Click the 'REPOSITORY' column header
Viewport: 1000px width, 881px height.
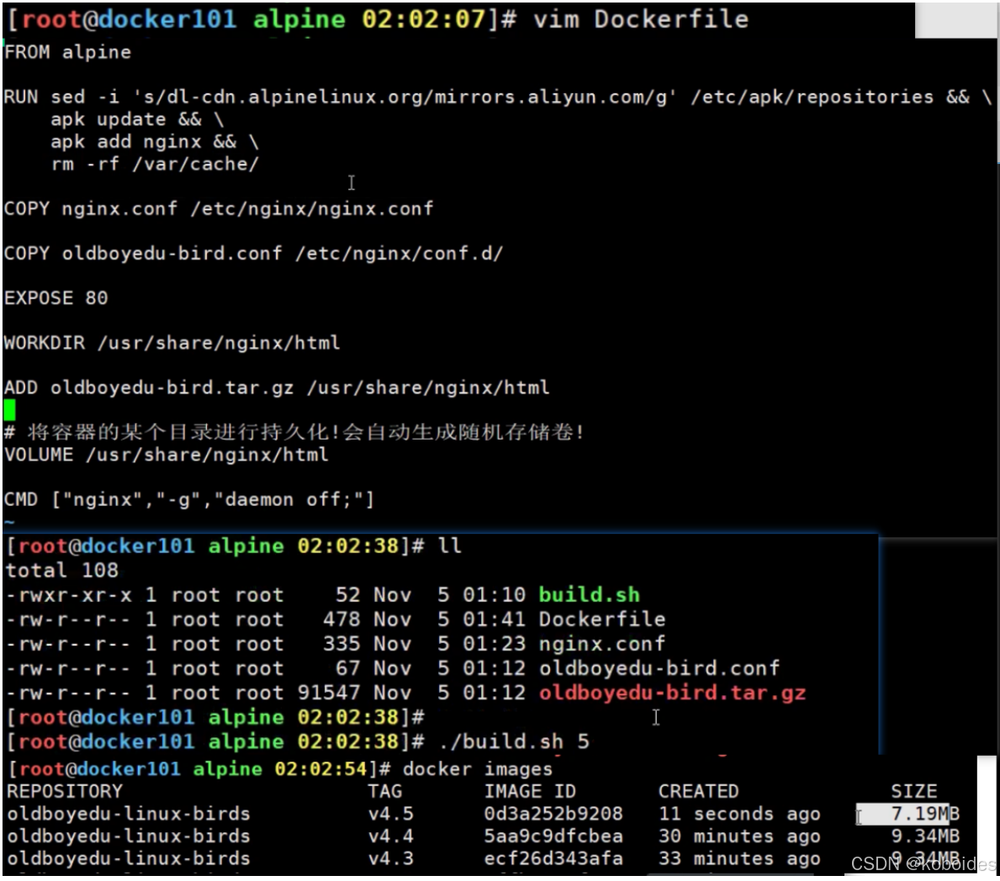point(65,791)
